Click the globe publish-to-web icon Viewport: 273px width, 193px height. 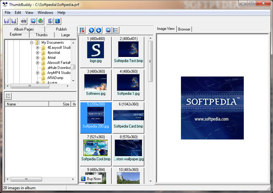(41, 21)
